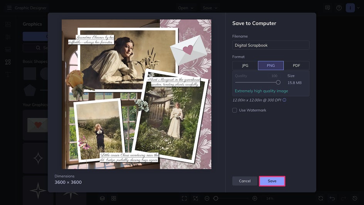Cancel the Save to Computer dialog
Viewport: 364px width, 205px height.
point(245,181)
